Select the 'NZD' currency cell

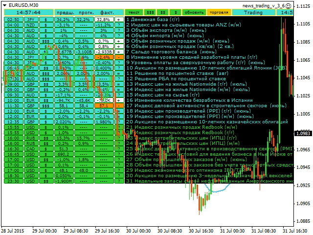click(x=30, y=25)
